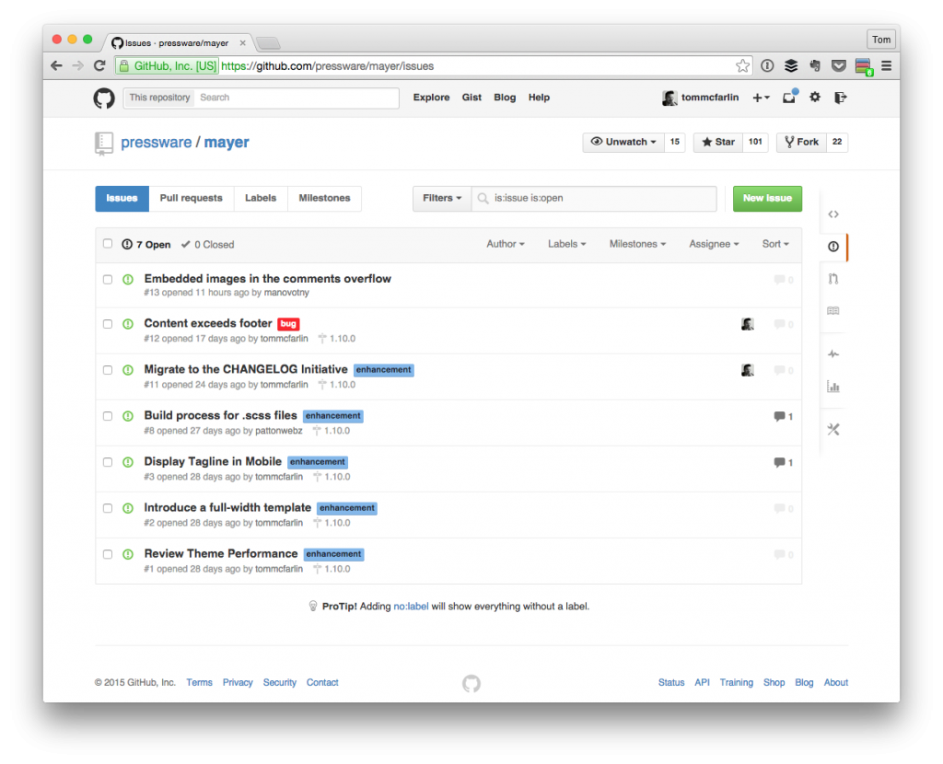The image size is (943, 764).
Task: Open Chrome hamburger menu
Action: pos(887,66)
